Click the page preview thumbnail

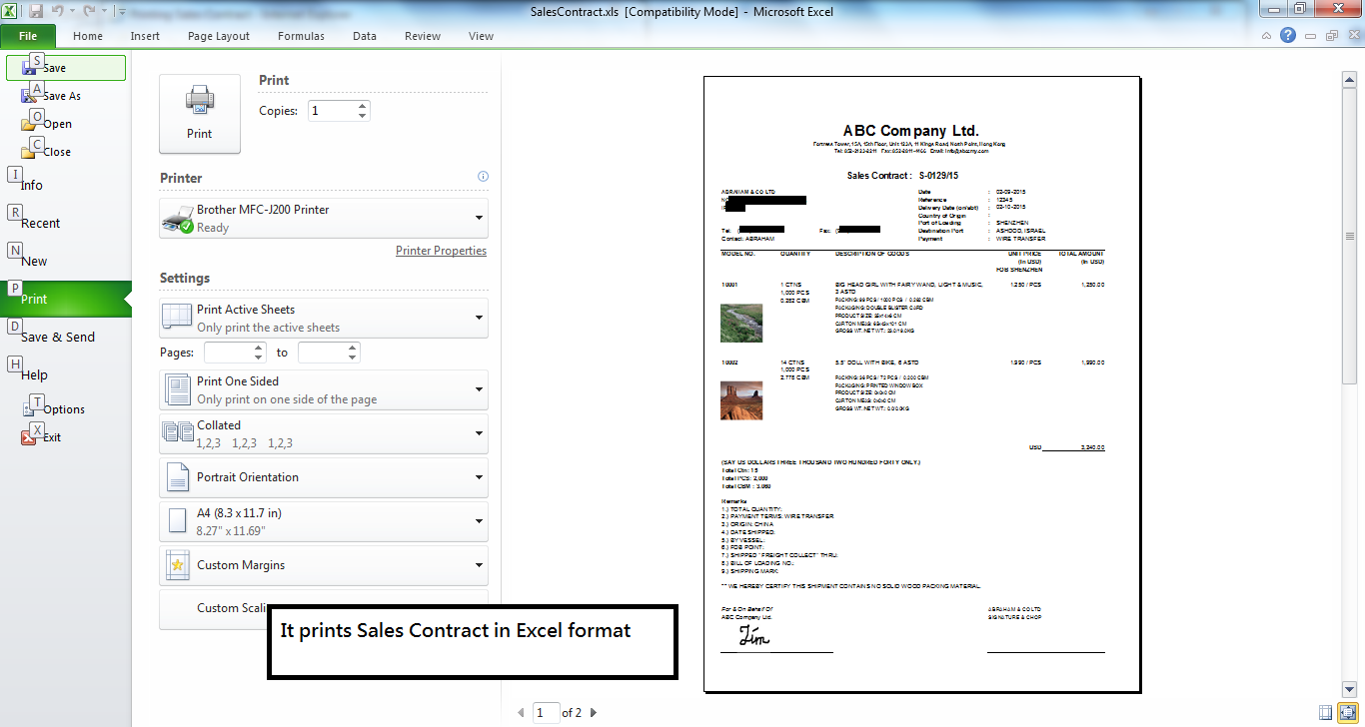pyautogui.click(x=922, y=384)
